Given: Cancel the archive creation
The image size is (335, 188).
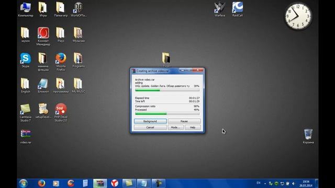Looking at the screenshot, I should (150, 127).
